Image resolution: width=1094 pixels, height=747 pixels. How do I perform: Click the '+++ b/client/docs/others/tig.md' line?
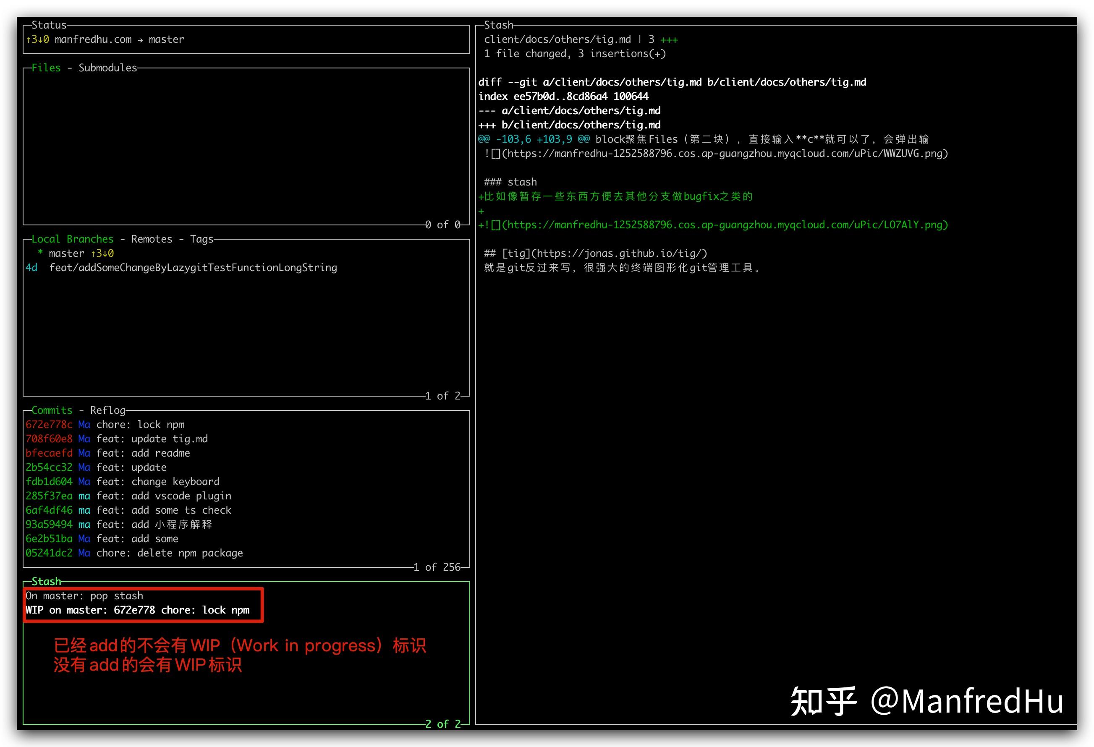570,125
